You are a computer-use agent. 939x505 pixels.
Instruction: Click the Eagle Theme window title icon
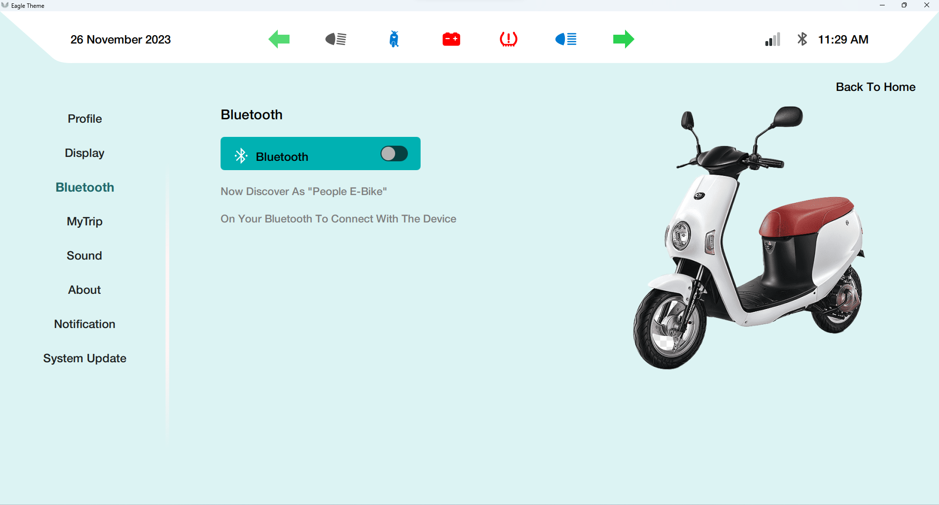[x=5, y=5]
